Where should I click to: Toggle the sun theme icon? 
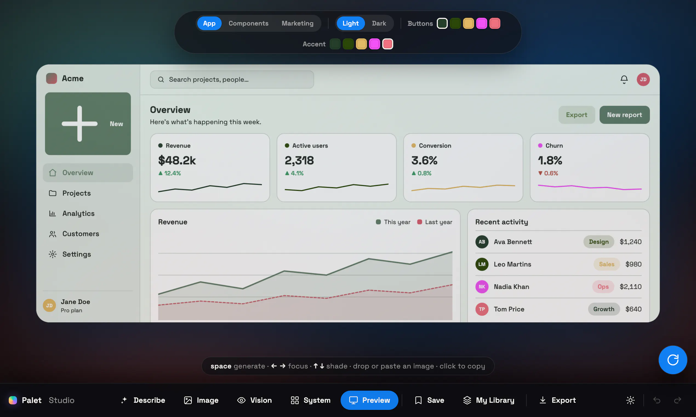tap(630, 400)
